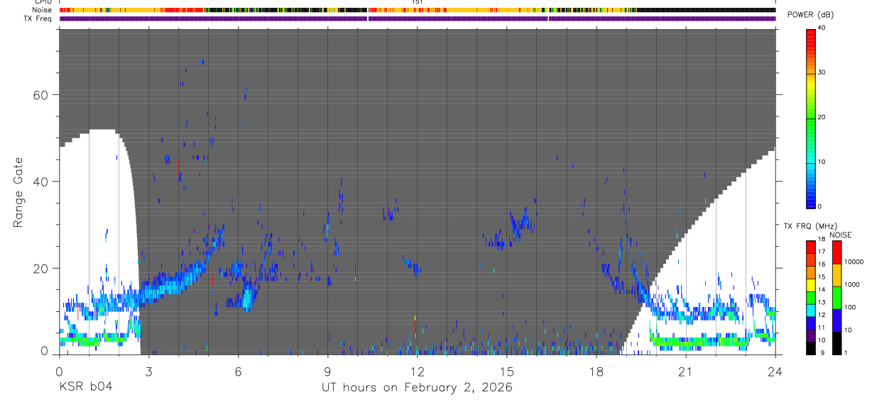
Task: Click the 'TX Freq' row label
Action: click(38, 18)
